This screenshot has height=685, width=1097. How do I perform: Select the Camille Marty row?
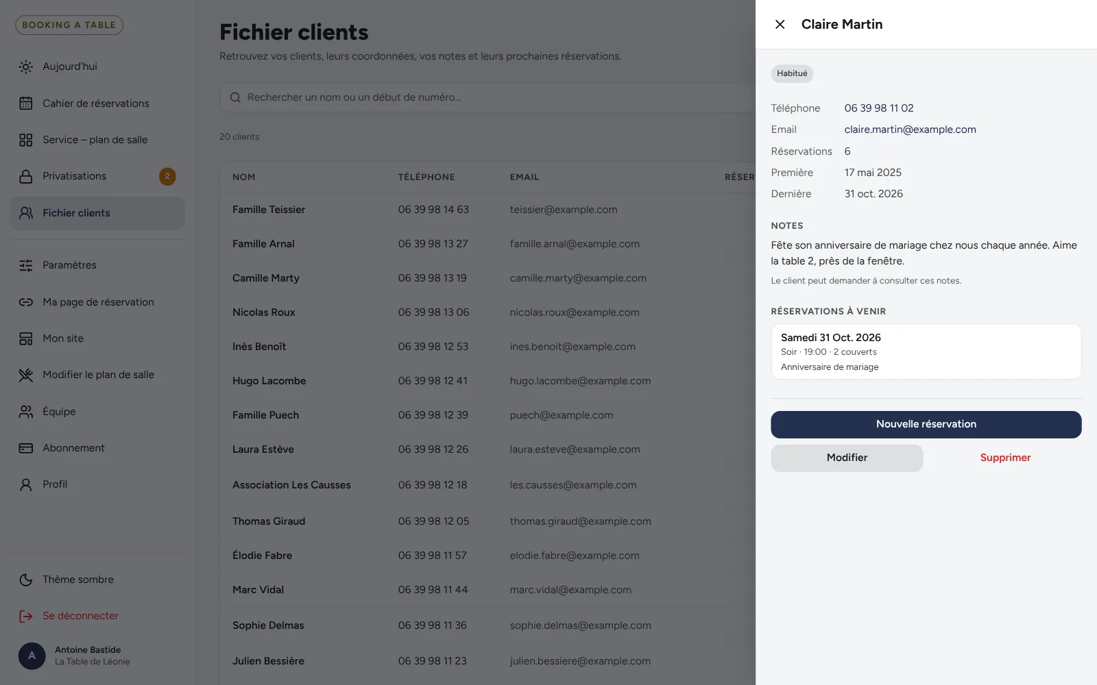pos(487,278)
